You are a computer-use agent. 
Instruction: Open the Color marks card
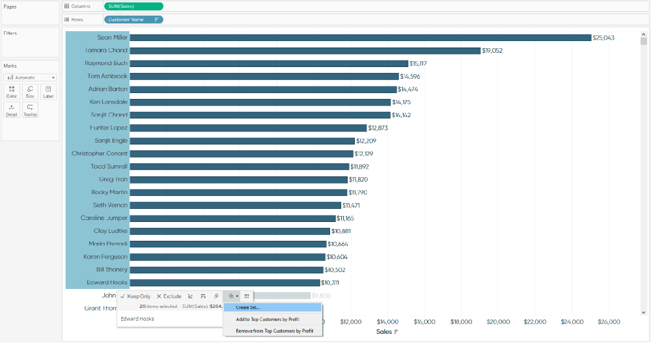click(12, 91)
